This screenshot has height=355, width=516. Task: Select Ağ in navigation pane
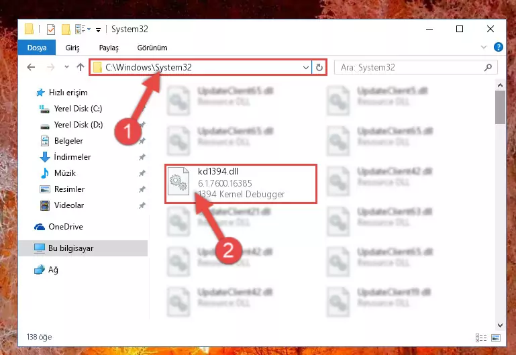[46, 270]
